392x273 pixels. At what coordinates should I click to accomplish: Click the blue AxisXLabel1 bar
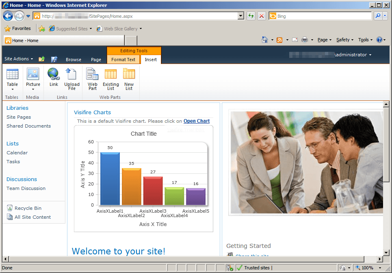tap(110, 179)
